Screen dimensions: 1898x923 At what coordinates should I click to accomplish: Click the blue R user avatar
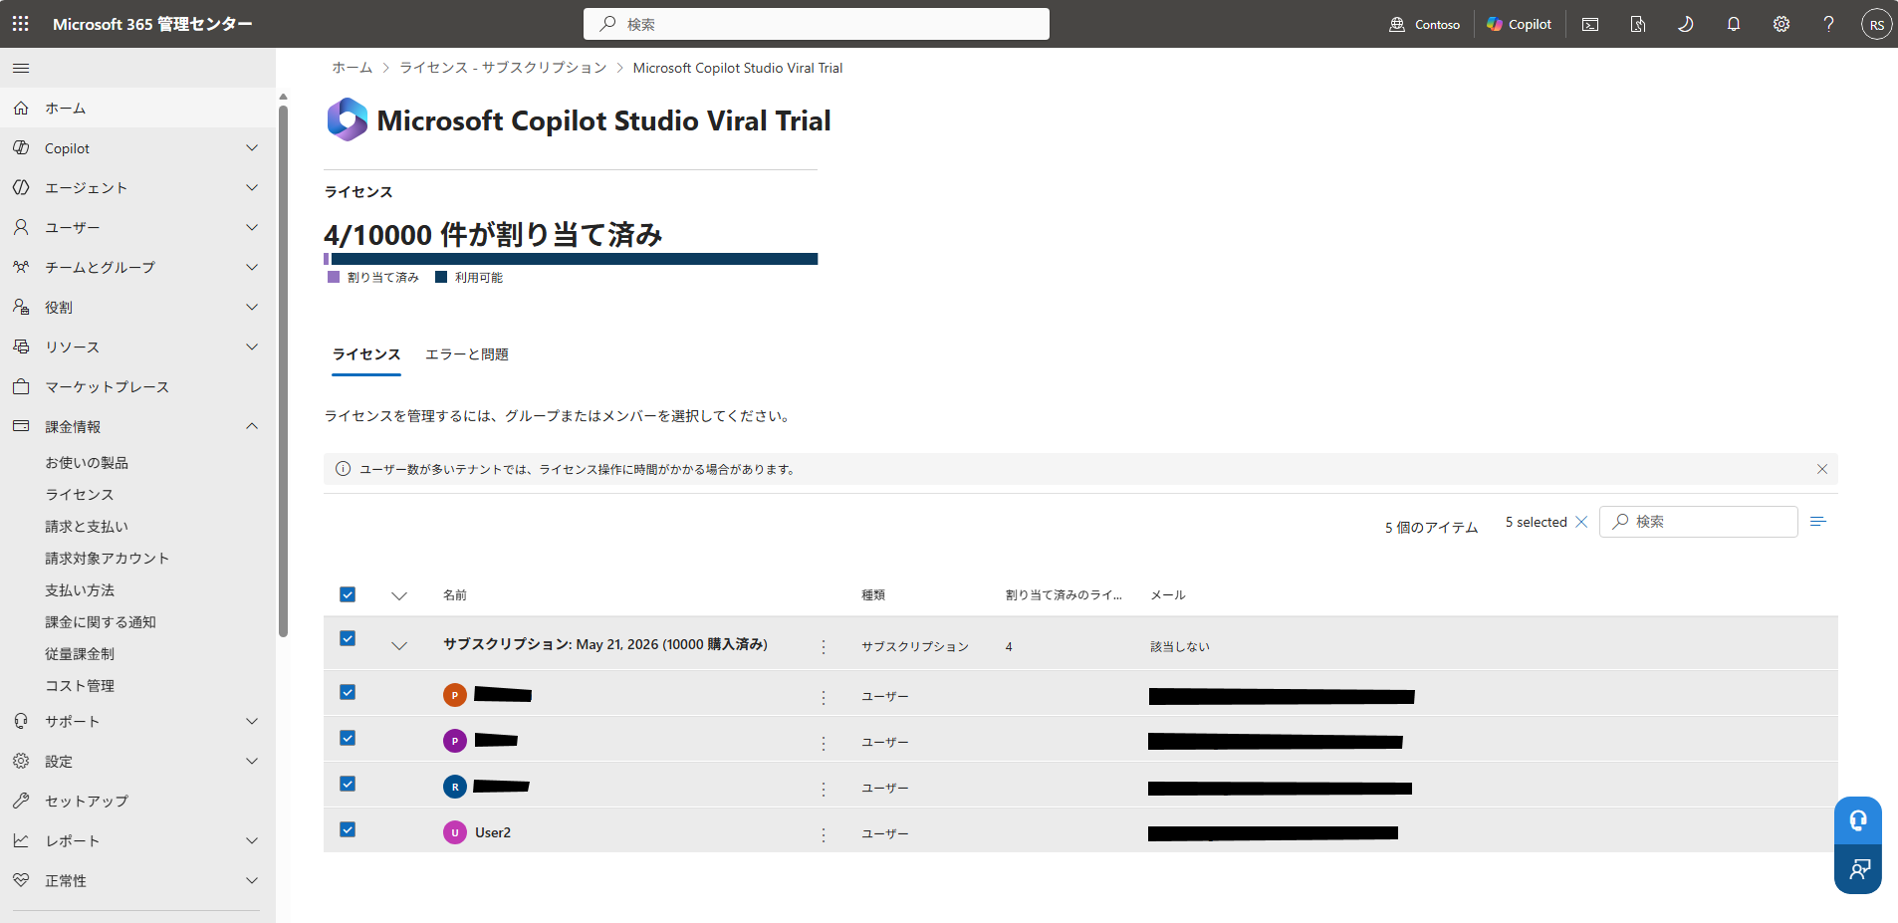(455, 787)
